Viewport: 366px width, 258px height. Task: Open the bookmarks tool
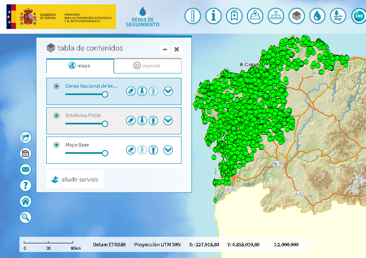(x=234, y=16)
